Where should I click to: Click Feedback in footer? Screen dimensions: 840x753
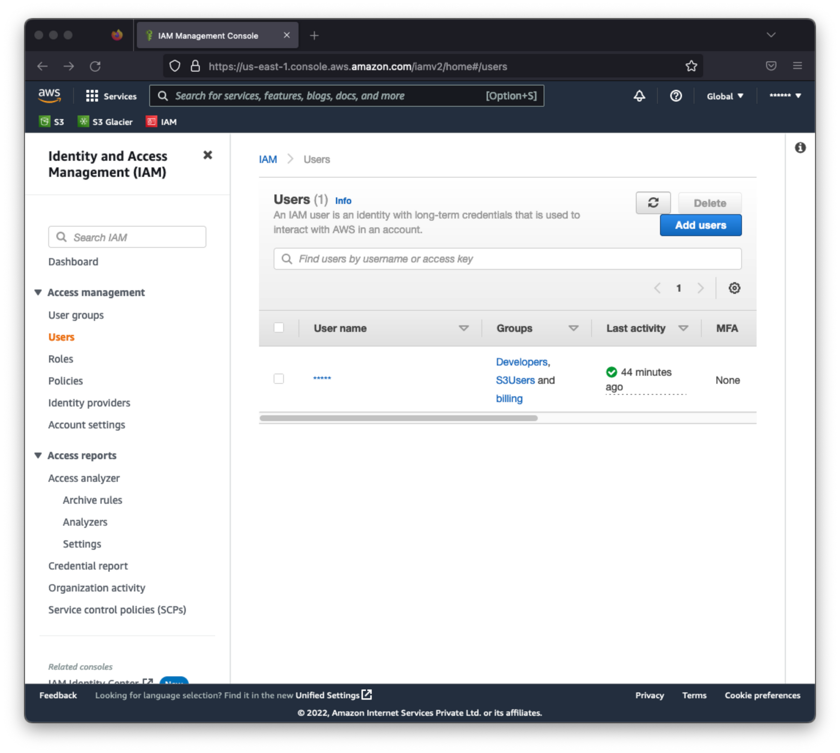point(58,695)
